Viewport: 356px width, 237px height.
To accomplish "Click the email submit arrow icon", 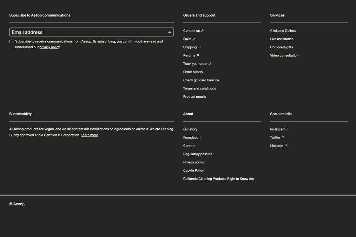I will (170, 32).
